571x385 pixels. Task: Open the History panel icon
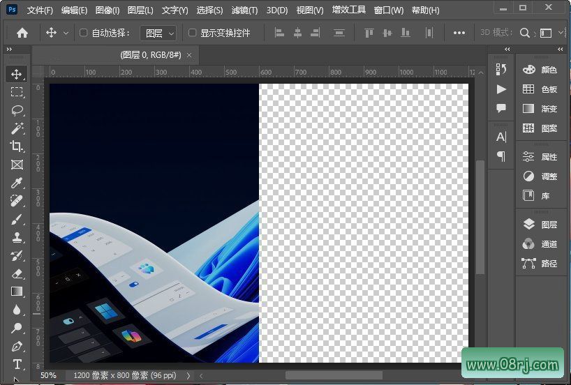[501, 69]
